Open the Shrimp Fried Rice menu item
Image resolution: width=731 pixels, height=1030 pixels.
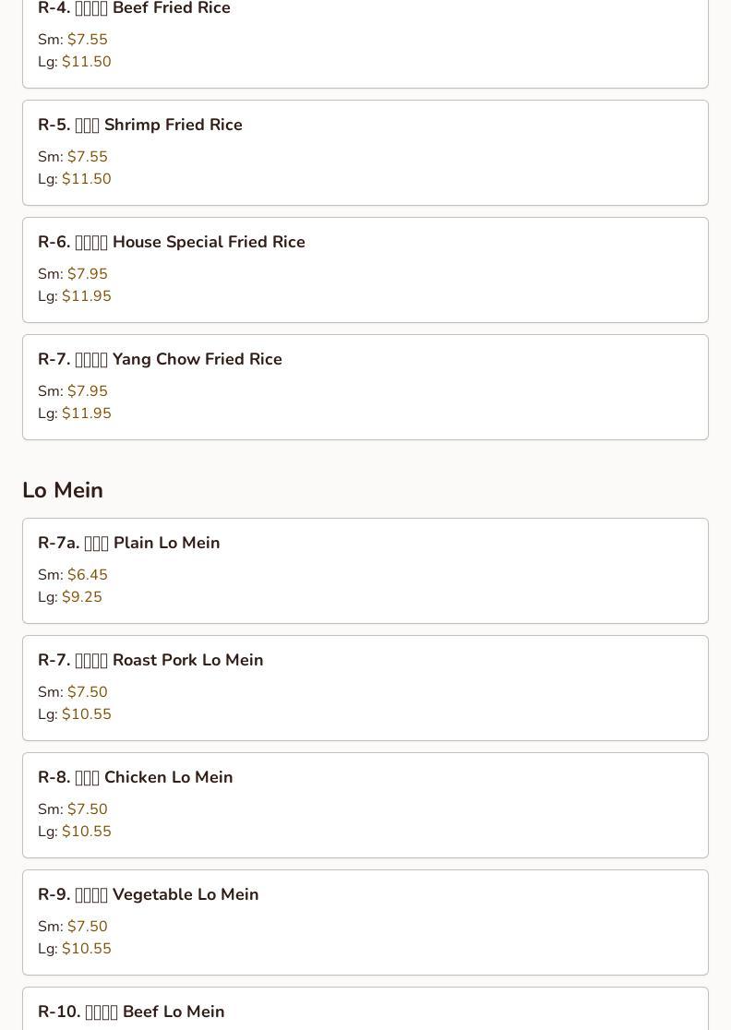click(140, 125)
